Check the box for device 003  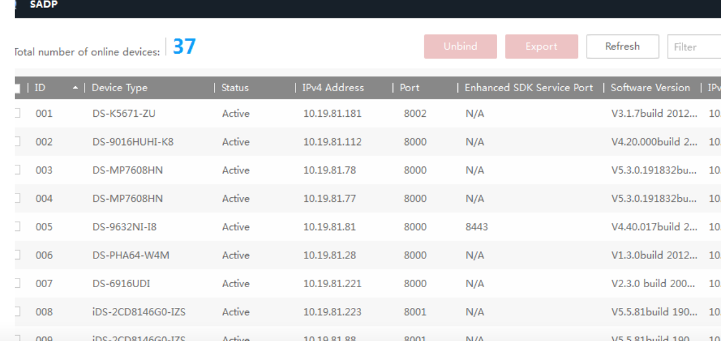point(17,170)
